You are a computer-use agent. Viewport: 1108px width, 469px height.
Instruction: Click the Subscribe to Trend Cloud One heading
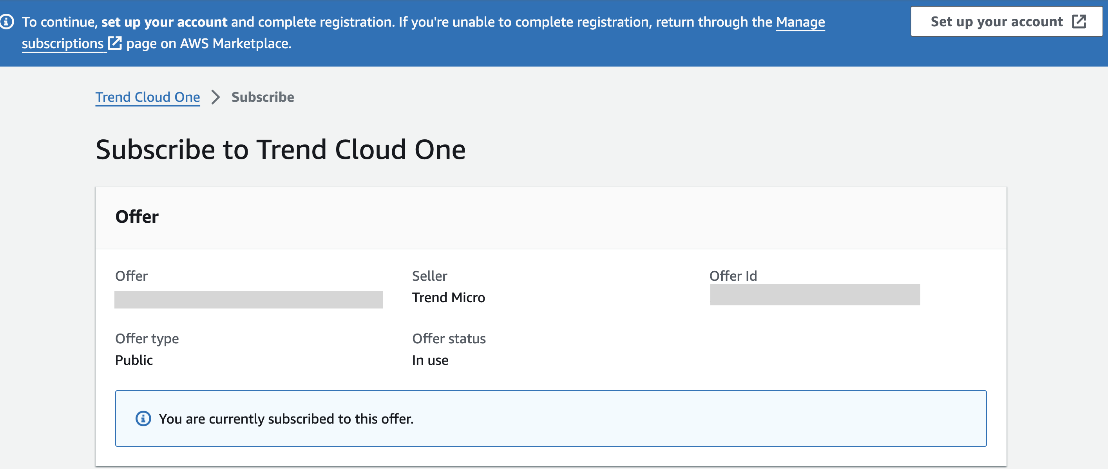click(280, 150)
